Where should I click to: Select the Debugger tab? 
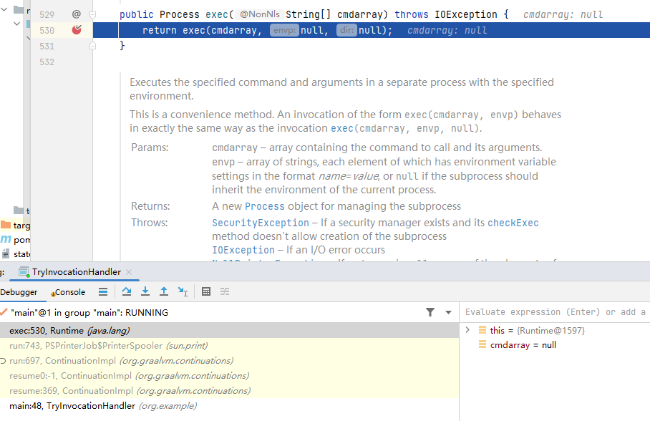19,292
